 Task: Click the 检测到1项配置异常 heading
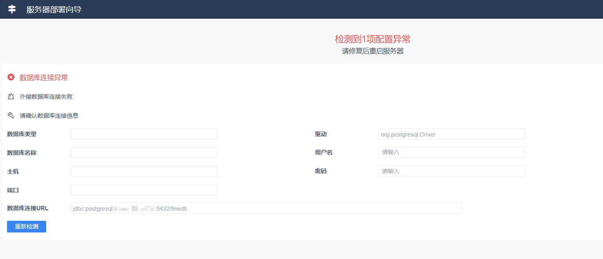[x=373, y=39]
